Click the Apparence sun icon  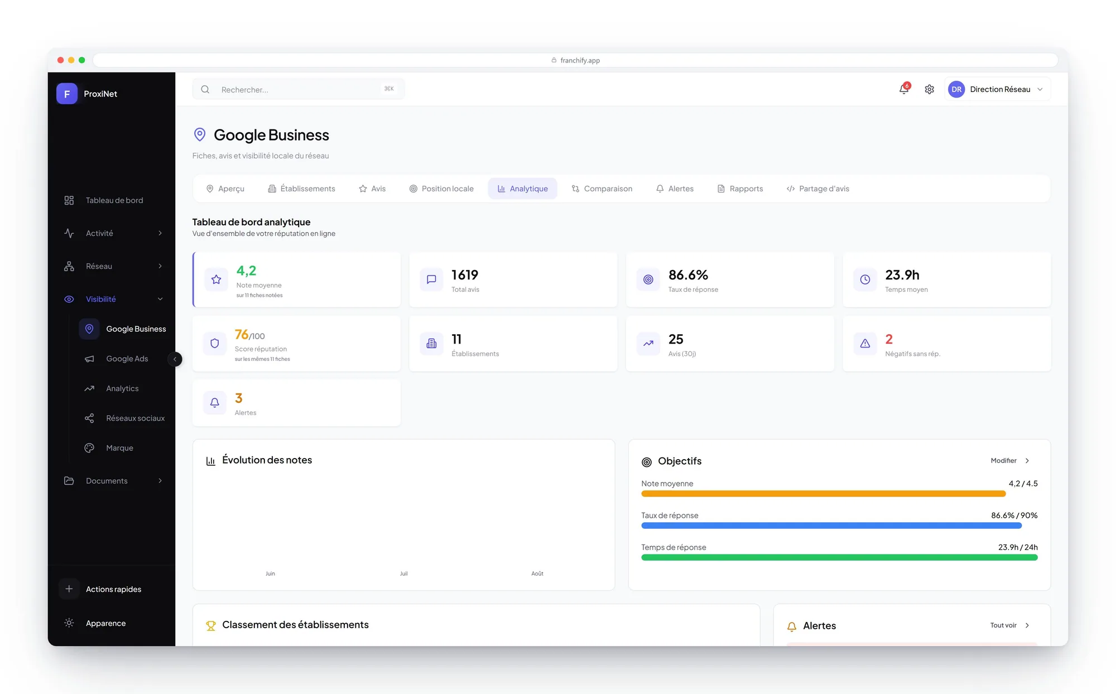(69, 623)
